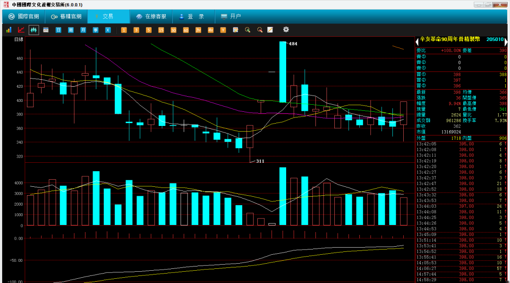Select the 30-minute interval button
510x283 pixels.
[173, 30]
